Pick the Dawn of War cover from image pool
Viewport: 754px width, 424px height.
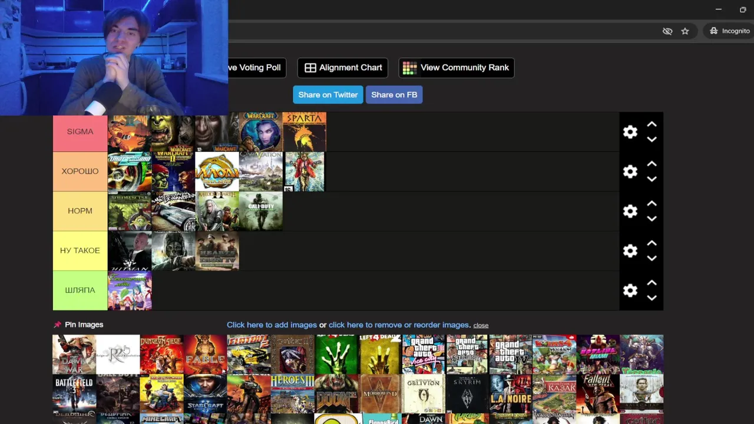click(x=74, y=355)
